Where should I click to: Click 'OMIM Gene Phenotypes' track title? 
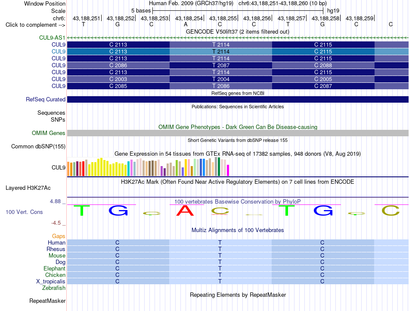pos(238,127)
